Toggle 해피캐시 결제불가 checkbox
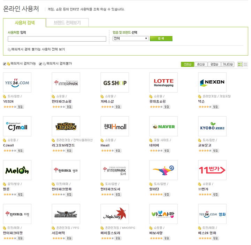The image size is (251, 245). (x=40, y=64)
